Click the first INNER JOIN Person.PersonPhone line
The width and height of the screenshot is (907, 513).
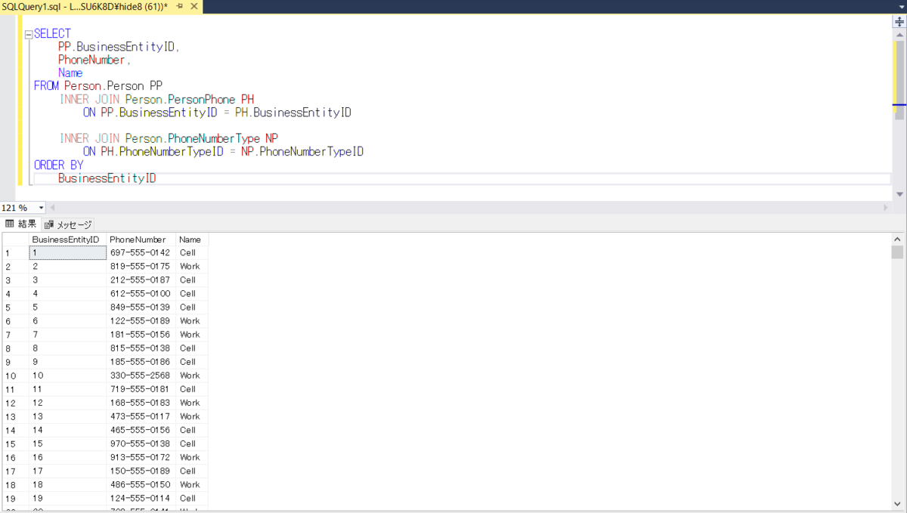coord(156,99)
